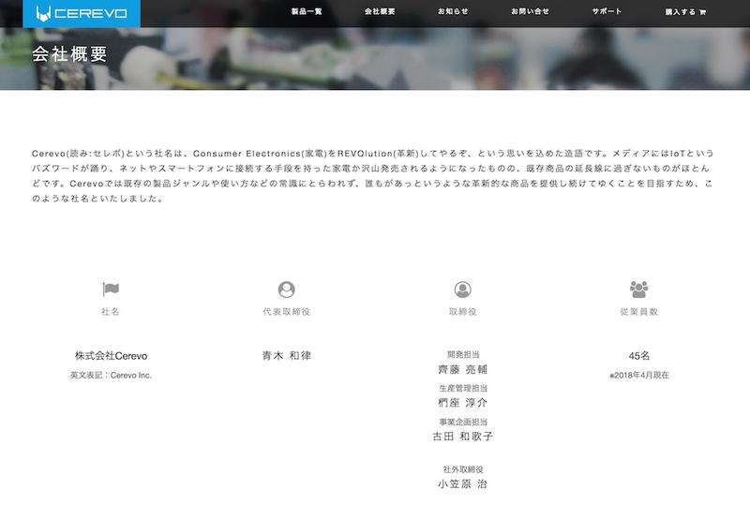Click the flag icon above 社名
Image resolution: width=750 pixels, height=519 pixels.
111,289
